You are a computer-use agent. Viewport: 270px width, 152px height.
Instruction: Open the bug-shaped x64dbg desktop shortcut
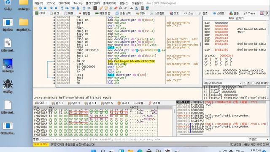click(x=8, y=86)
